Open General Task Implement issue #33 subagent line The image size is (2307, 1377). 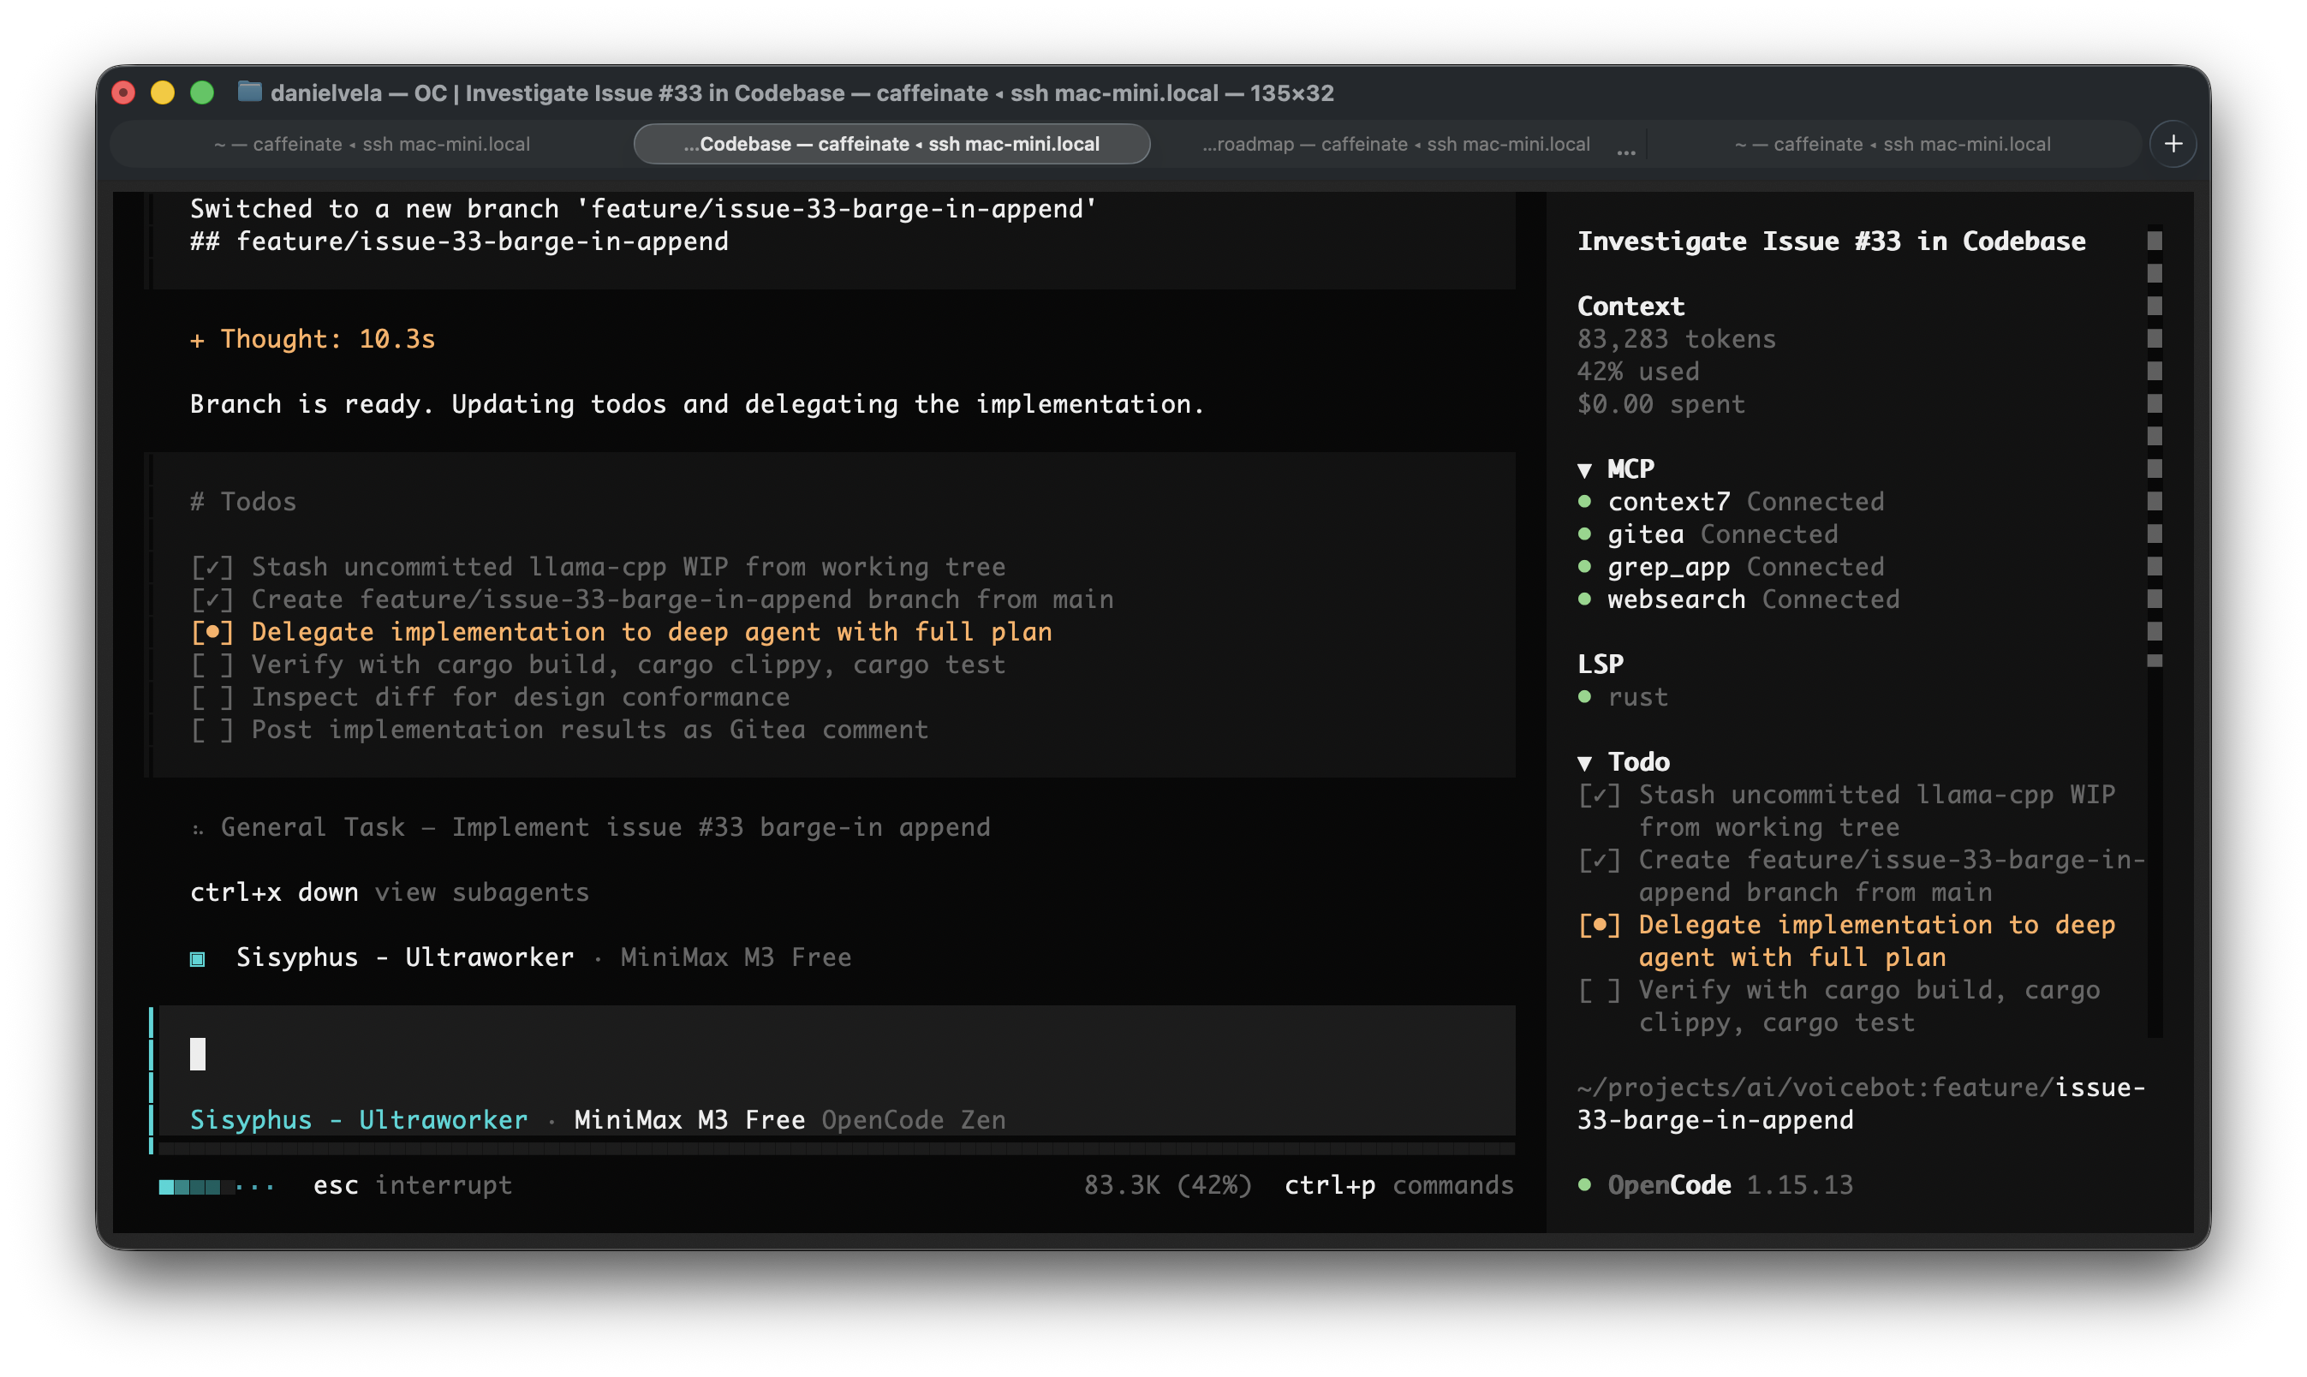pos(591,828)
